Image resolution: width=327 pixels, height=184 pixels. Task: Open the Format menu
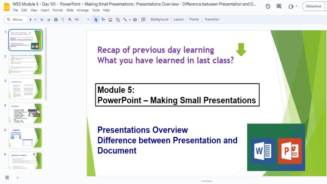(x=57, y=10)
